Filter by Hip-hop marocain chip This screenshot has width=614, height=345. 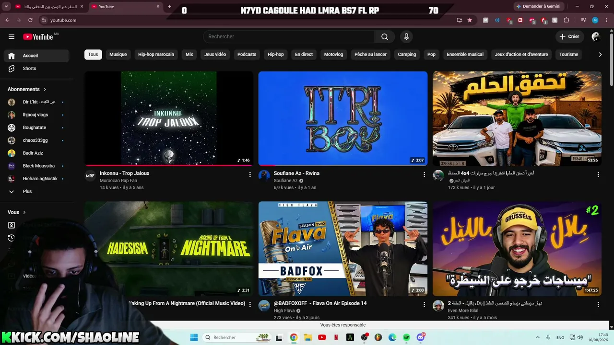tap(156, 55)
